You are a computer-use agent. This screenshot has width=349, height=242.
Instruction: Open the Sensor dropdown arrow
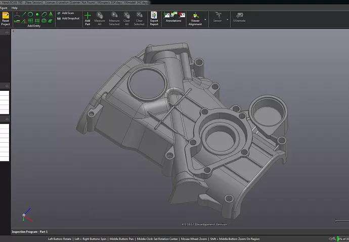click(228, 20)
